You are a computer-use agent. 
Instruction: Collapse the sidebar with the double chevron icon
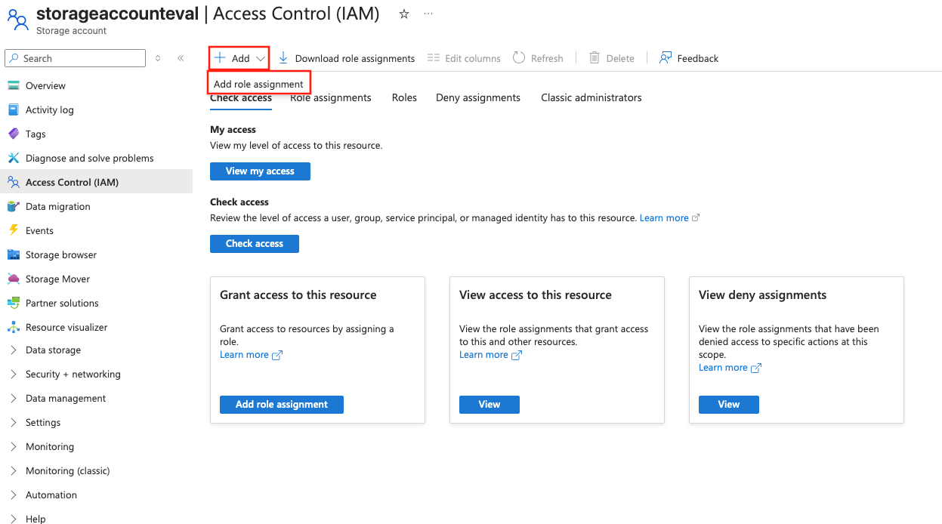tap(181, 58)
